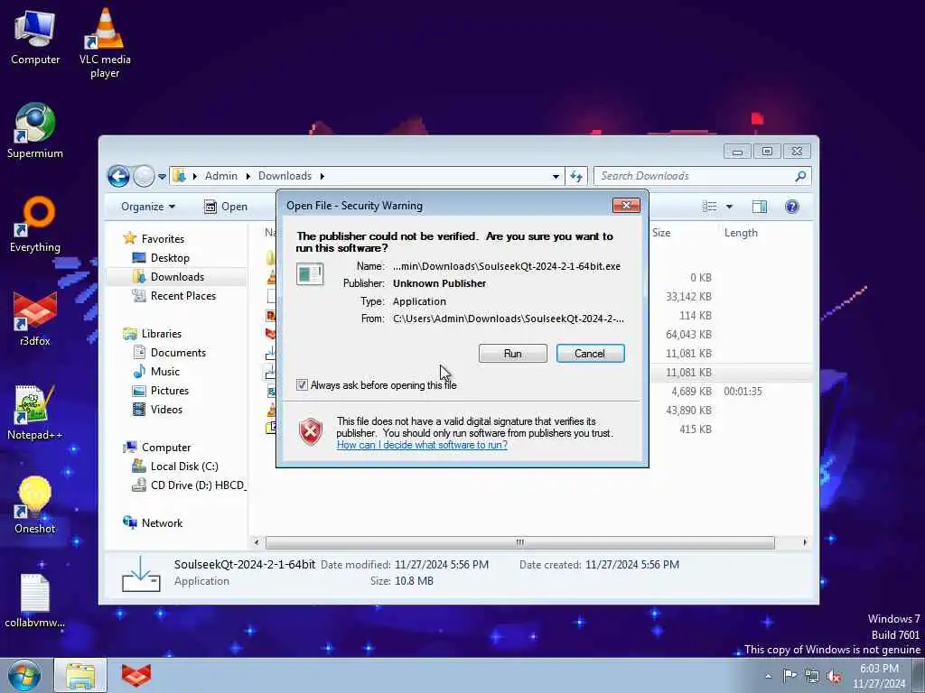Select the collabvmw... file on desktop

click(x=35, y=600)
